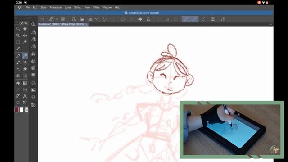
Task: Select the Brush tool
Action: [18, 63]
